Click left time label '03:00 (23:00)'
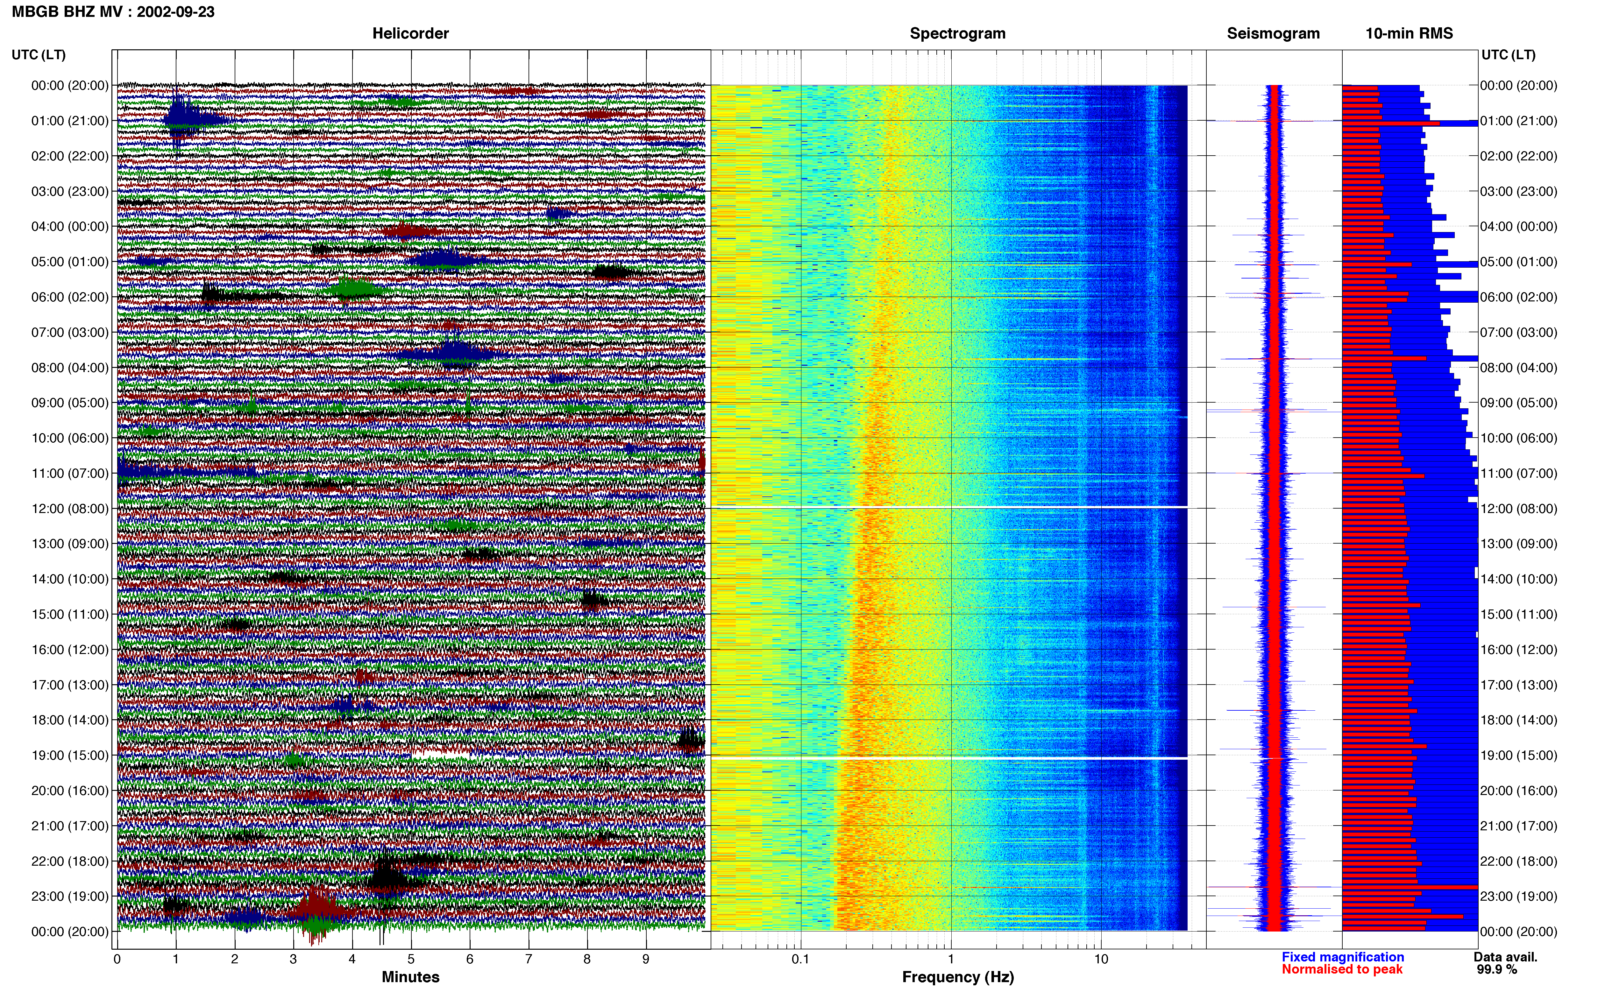The image size is (1598, 999). coord(70,192)
